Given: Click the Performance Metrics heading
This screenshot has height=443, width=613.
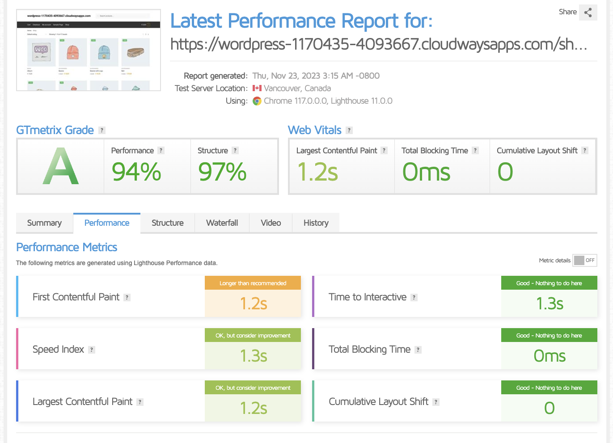Looking at the screenshot, I should click(x=67, y=247).
